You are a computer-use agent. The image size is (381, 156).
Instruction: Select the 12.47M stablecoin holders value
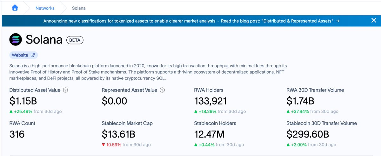pos(209,134)
